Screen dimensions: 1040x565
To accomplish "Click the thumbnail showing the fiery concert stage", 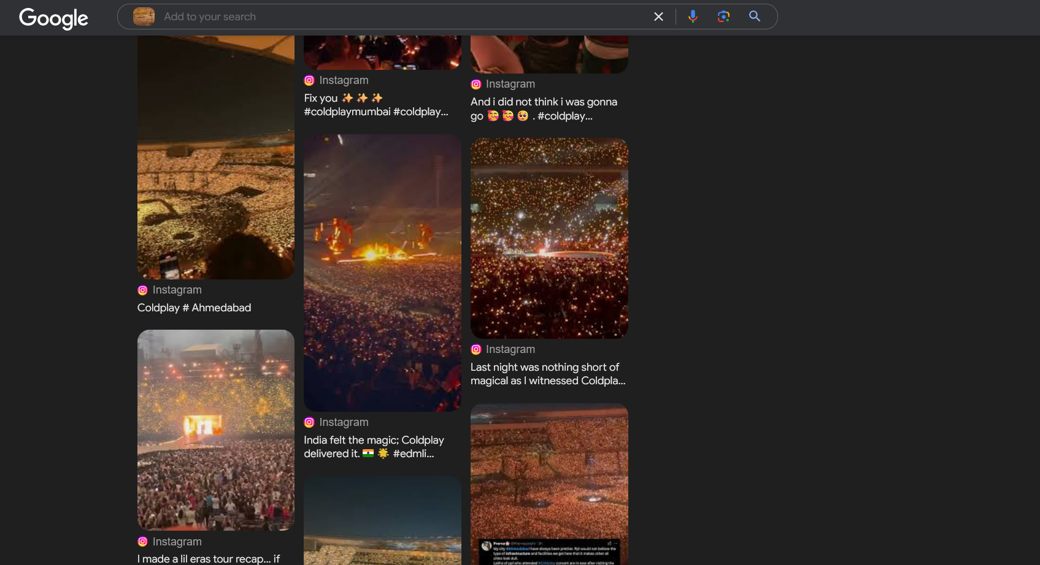I will tap(382, 272).
